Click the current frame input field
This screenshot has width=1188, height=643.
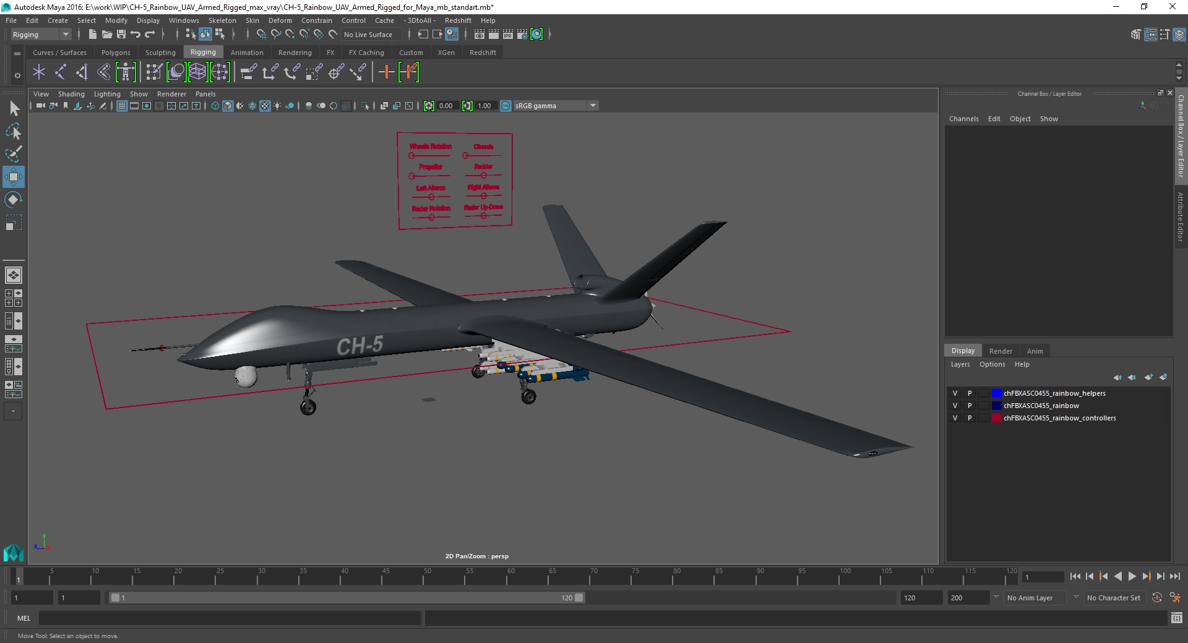click(1042, 577)
